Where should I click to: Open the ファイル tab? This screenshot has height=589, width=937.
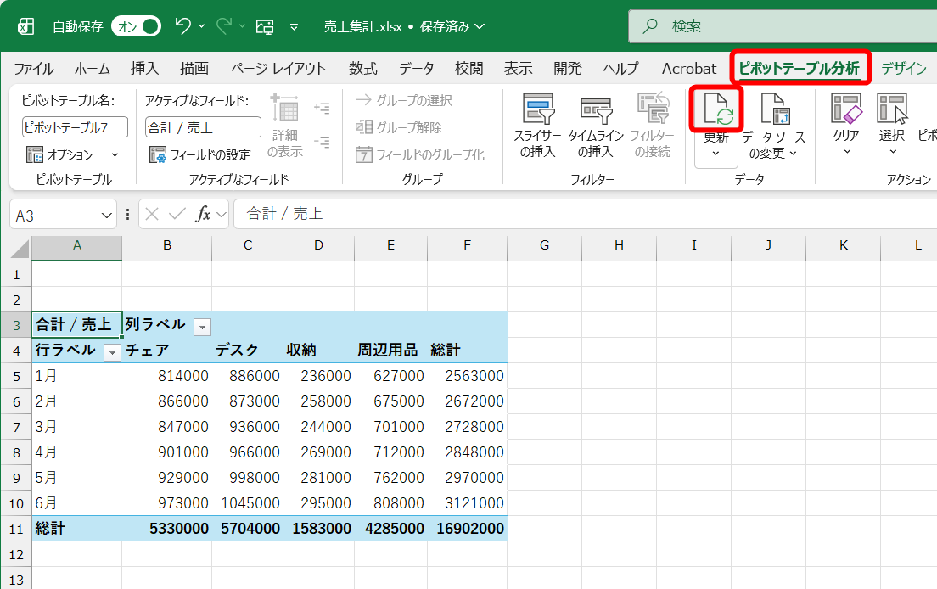pos(34,69)
